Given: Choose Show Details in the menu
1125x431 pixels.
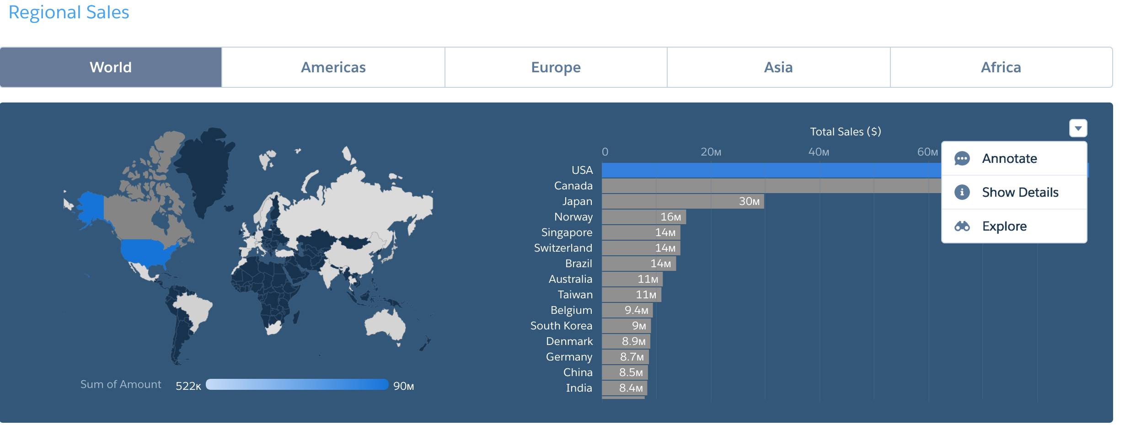Looking at the screenshot, I should (x=1020, y=192).
